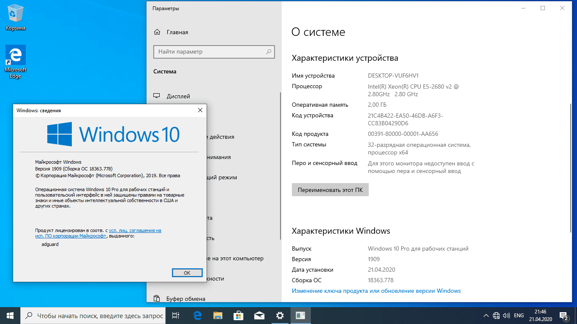
Task: Click Переименовать этот ПК button
Action: pos(330,190)
